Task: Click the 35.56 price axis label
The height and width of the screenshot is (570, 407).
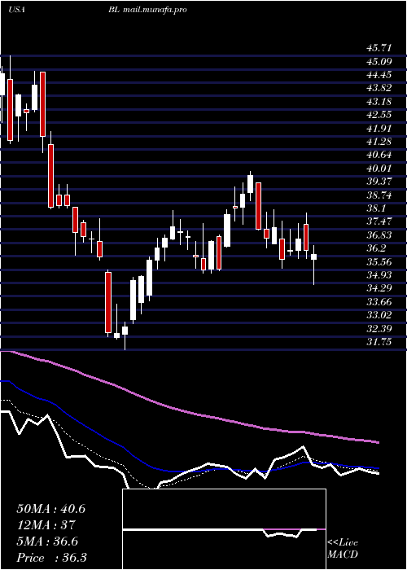Action: (379, 261)
